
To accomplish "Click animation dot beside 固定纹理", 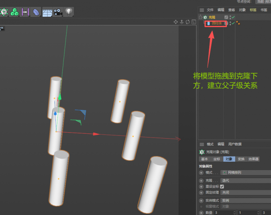I will pos(201,193).
